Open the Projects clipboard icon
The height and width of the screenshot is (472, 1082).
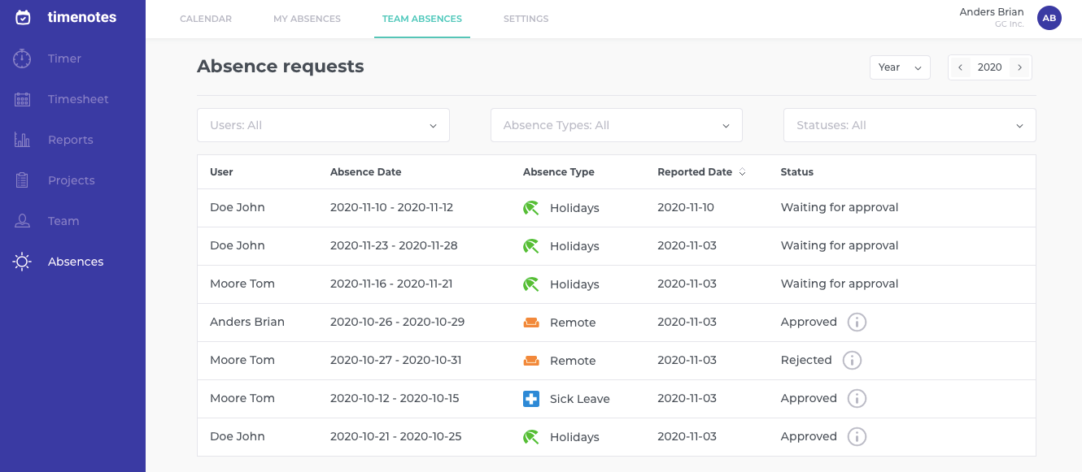coord(23,180)
